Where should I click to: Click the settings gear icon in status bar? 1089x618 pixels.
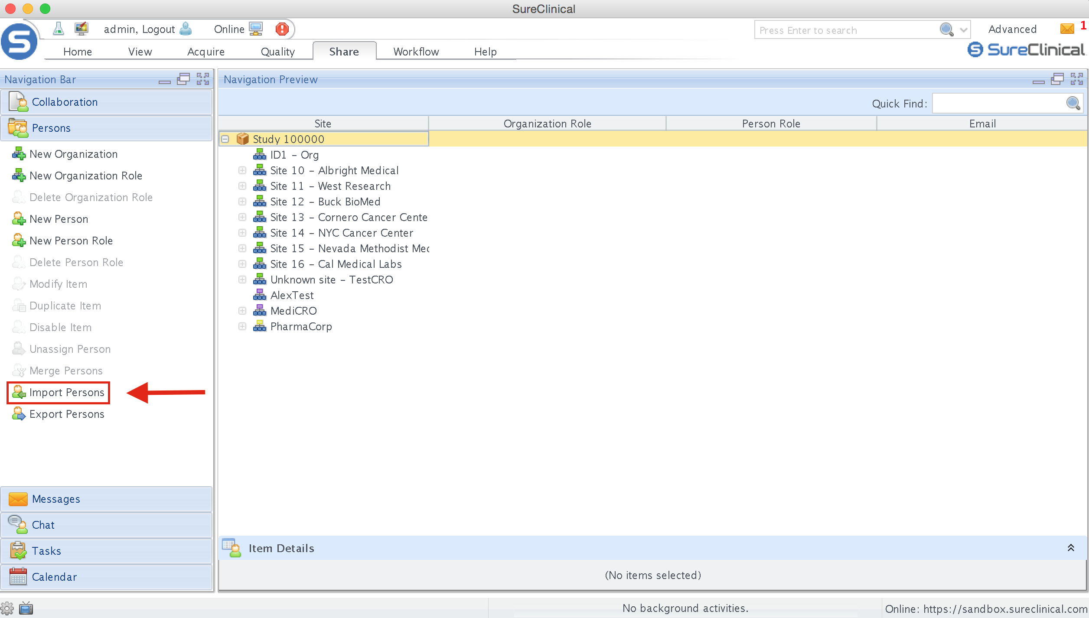pyautogui.click(x=7, y=608)
